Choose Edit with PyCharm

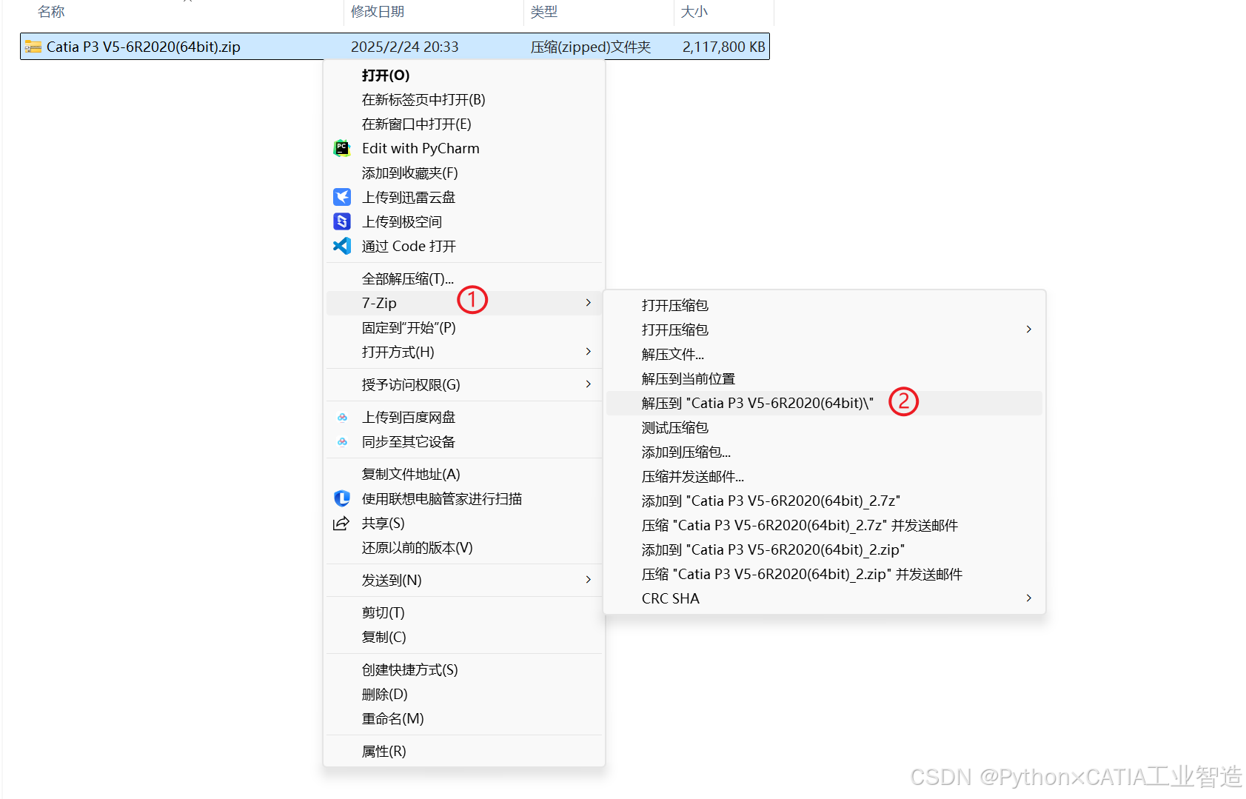(464, 149)
